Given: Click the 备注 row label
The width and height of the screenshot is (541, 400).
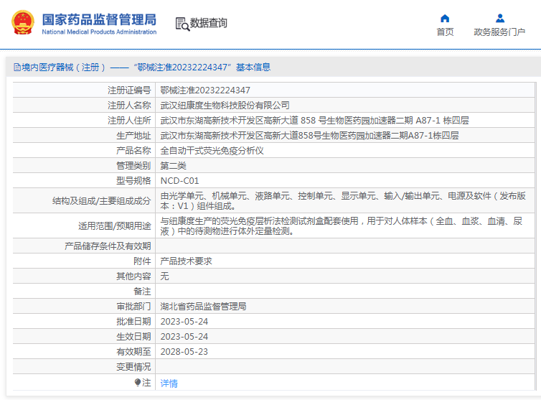Looking at the screenshot, I should tap(142, 292).
